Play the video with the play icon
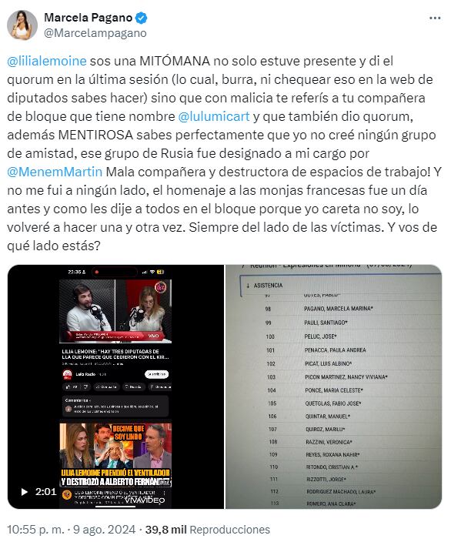 click(x=24, y=491)
